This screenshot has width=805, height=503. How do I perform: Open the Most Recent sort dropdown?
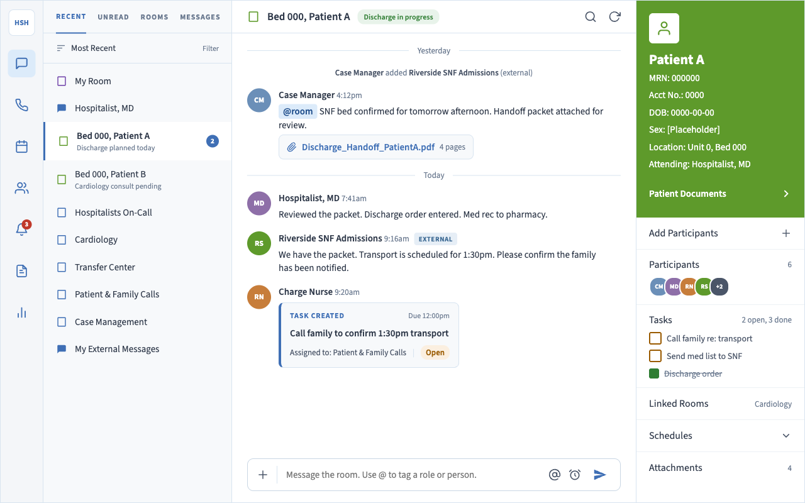86,48
